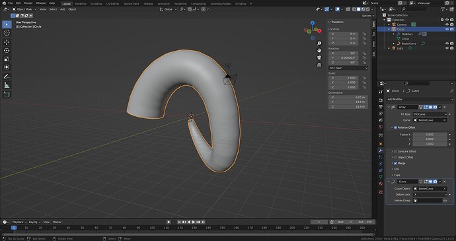This screenshot has width=456, height=241.
Task: Open the Deform Axis dropdown
Action: [x=430, y=195]
